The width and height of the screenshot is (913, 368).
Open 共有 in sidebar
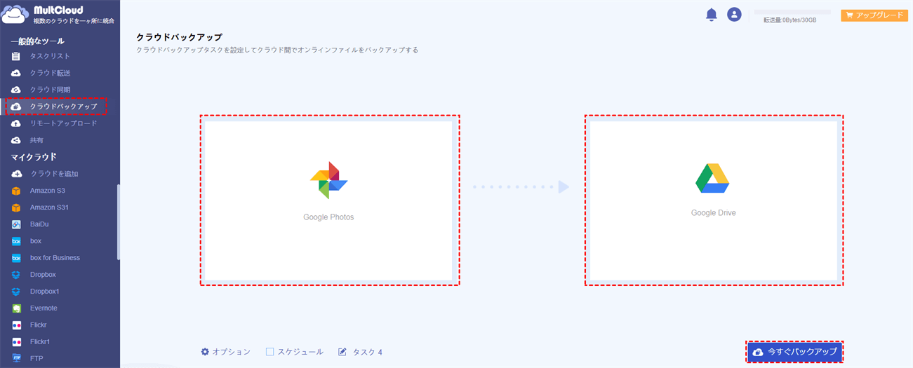[36, 140]
